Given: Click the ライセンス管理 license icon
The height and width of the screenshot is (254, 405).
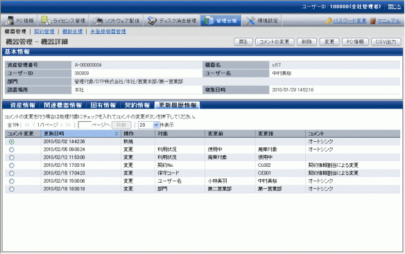Looking at the screenshot, I should 46,21.
